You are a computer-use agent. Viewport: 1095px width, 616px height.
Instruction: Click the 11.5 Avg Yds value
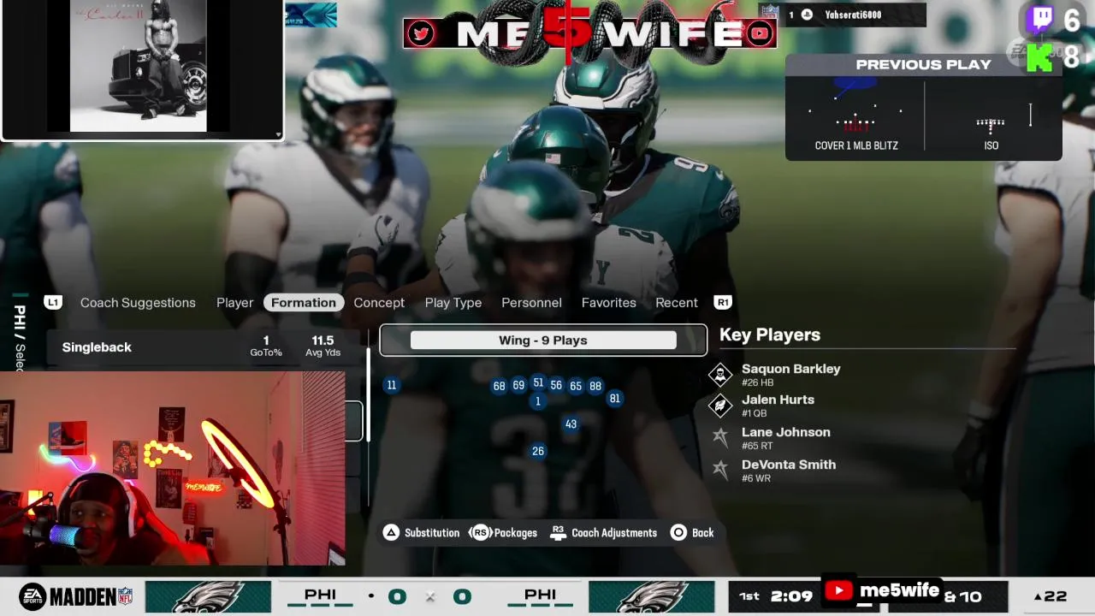click(x=323, y=341)
